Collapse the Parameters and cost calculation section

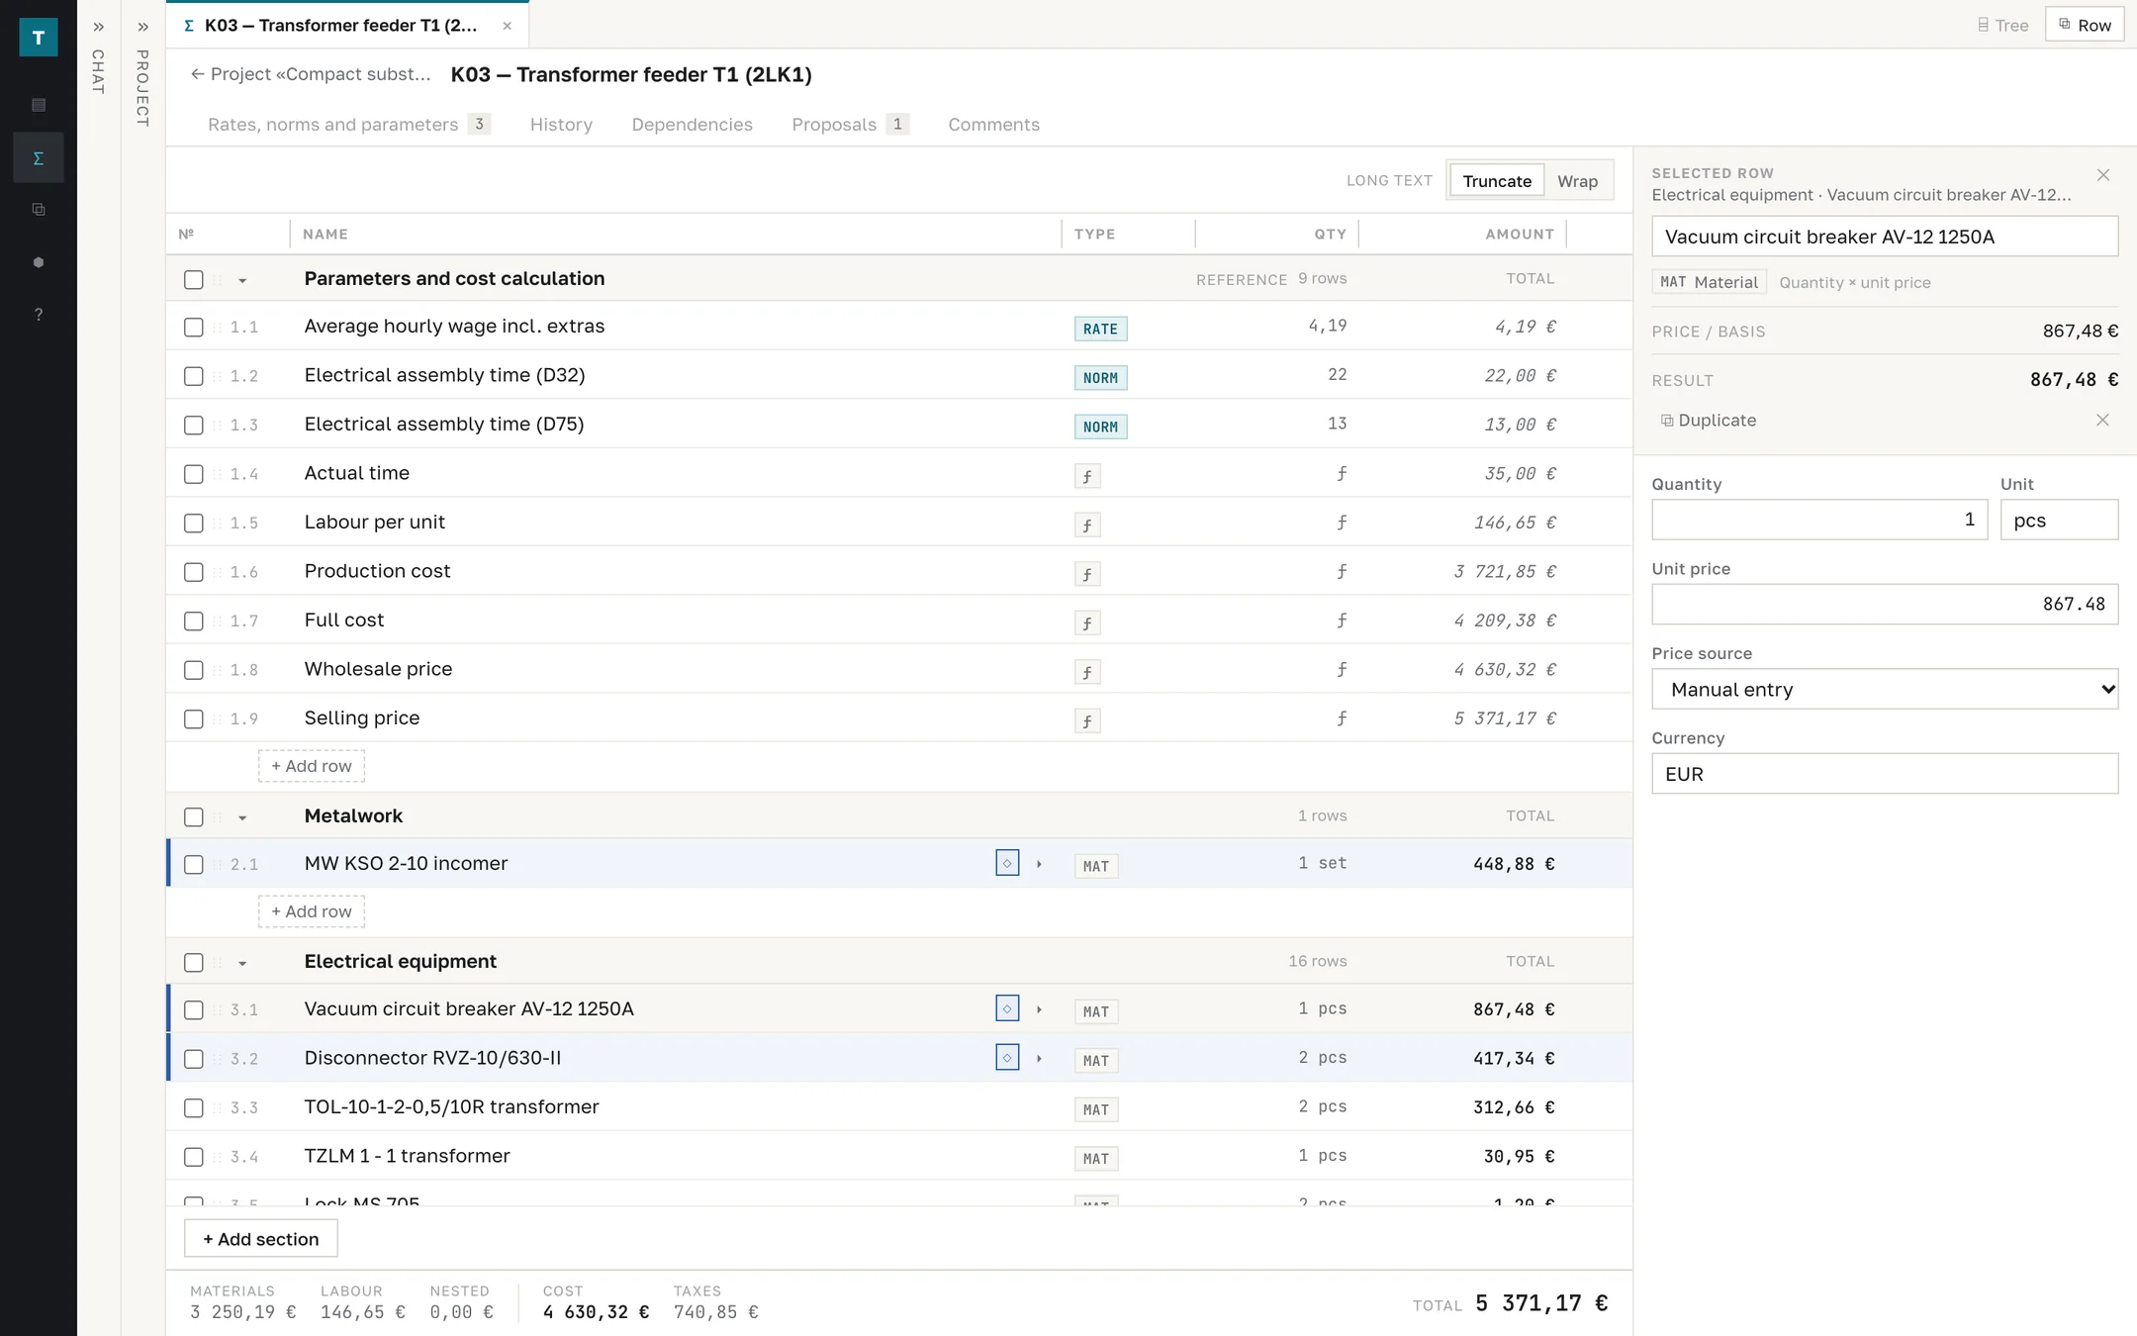(242, 281)
